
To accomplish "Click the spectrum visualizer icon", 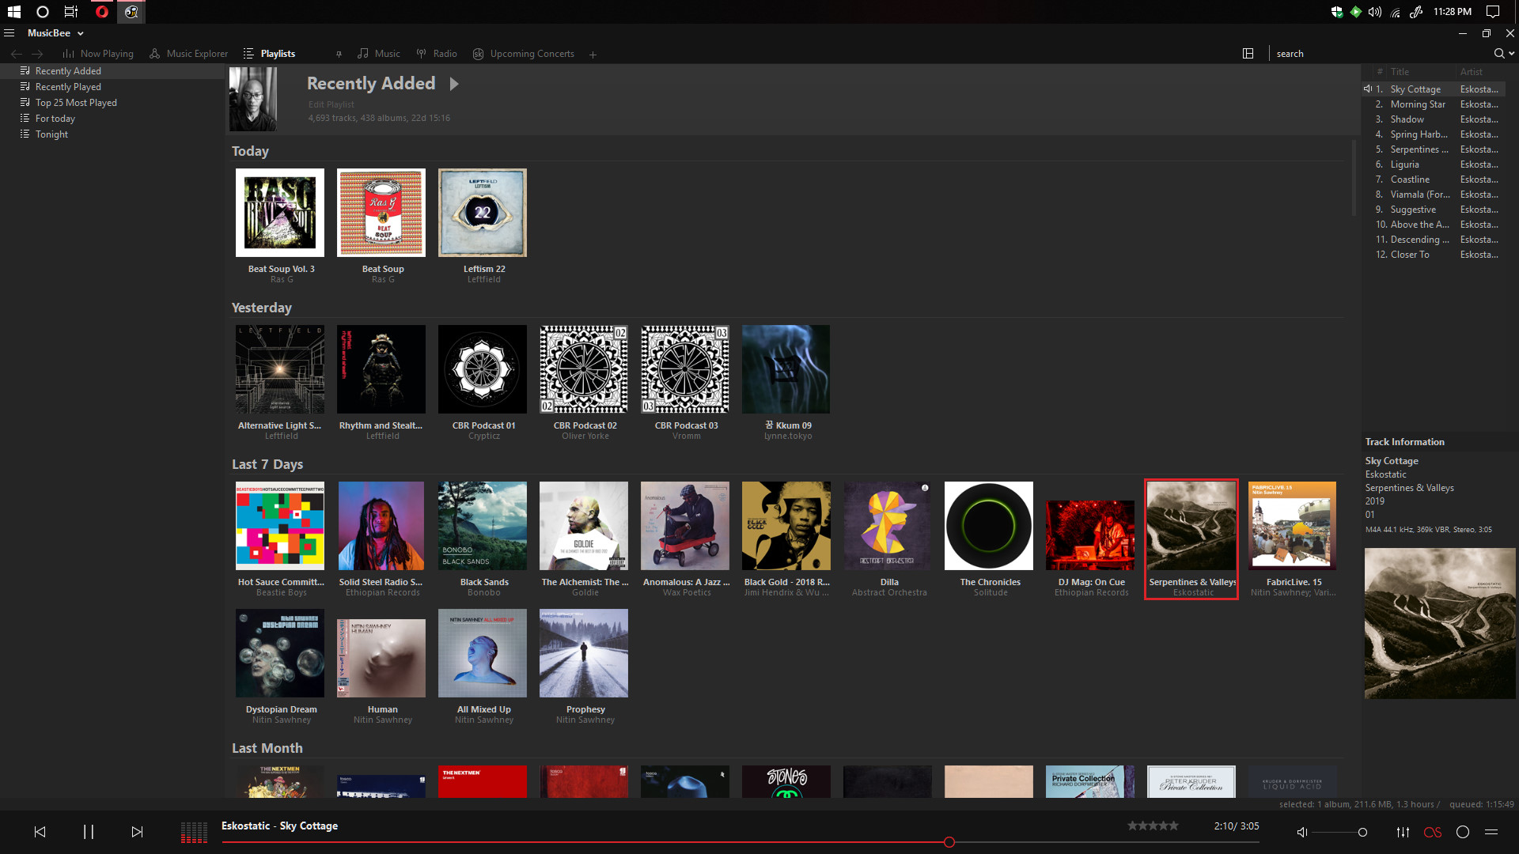I will pyautogui.click(x=194, y=833).
